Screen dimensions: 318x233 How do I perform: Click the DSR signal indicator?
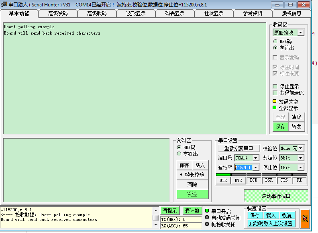tap(269, 180)
